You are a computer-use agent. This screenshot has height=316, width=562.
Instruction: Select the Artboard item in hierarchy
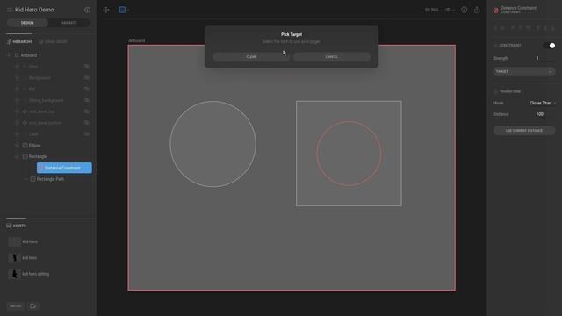click(29, 55)
